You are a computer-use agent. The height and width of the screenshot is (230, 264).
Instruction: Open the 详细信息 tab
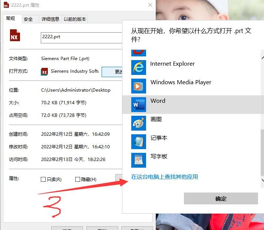click(x=50, y=19)
